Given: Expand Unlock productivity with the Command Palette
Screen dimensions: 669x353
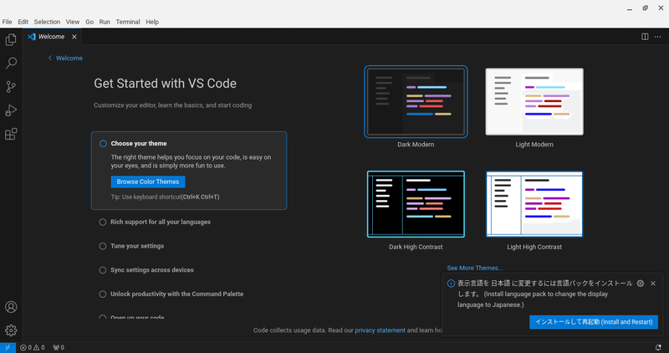Looking at the screenshot, I should [x=176, y=294].
